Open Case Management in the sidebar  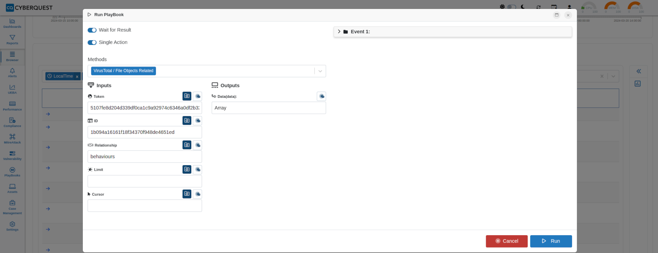(x=12, y=208)
